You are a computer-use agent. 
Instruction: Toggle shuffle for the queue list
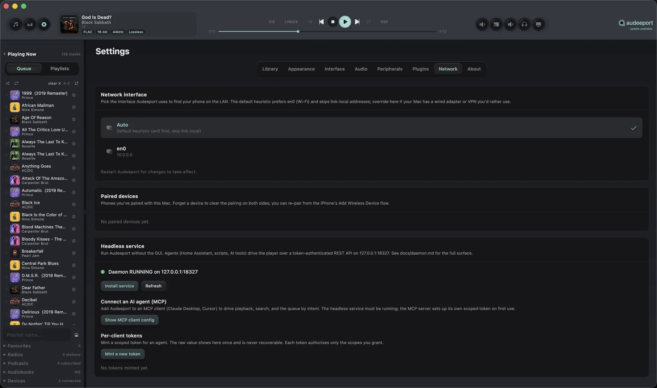(x=7, y=83)
